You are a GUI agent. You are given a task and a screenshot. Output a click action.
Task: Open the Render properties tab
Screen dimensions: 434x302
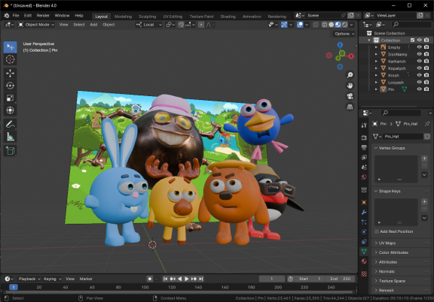[x=364, y=137]
